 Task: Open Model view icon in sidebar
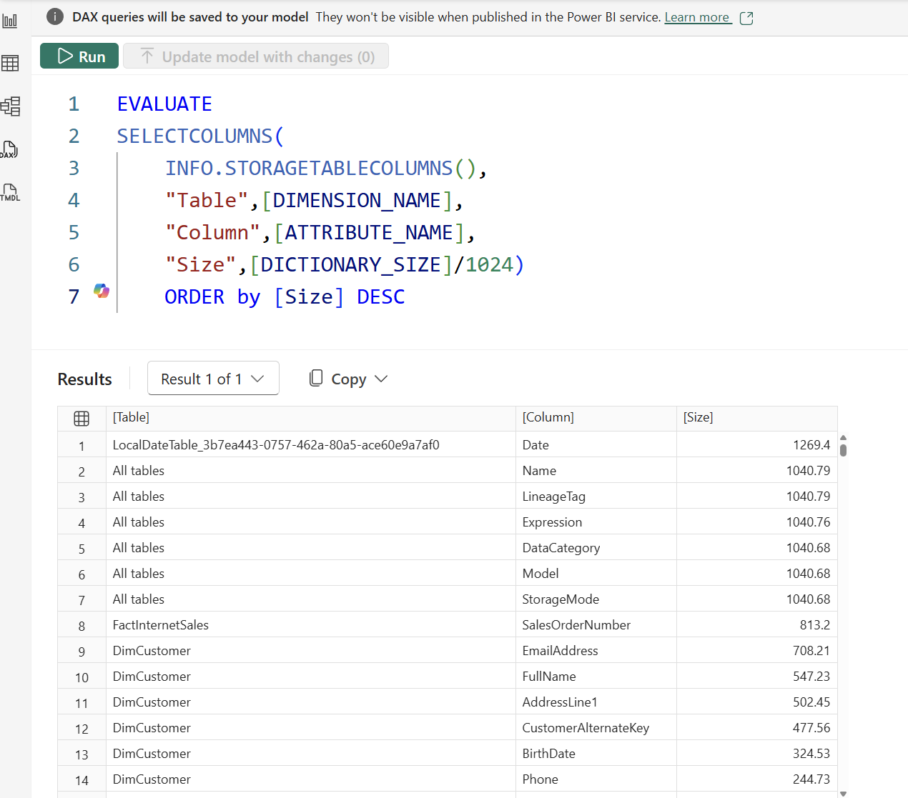[10, 106]
